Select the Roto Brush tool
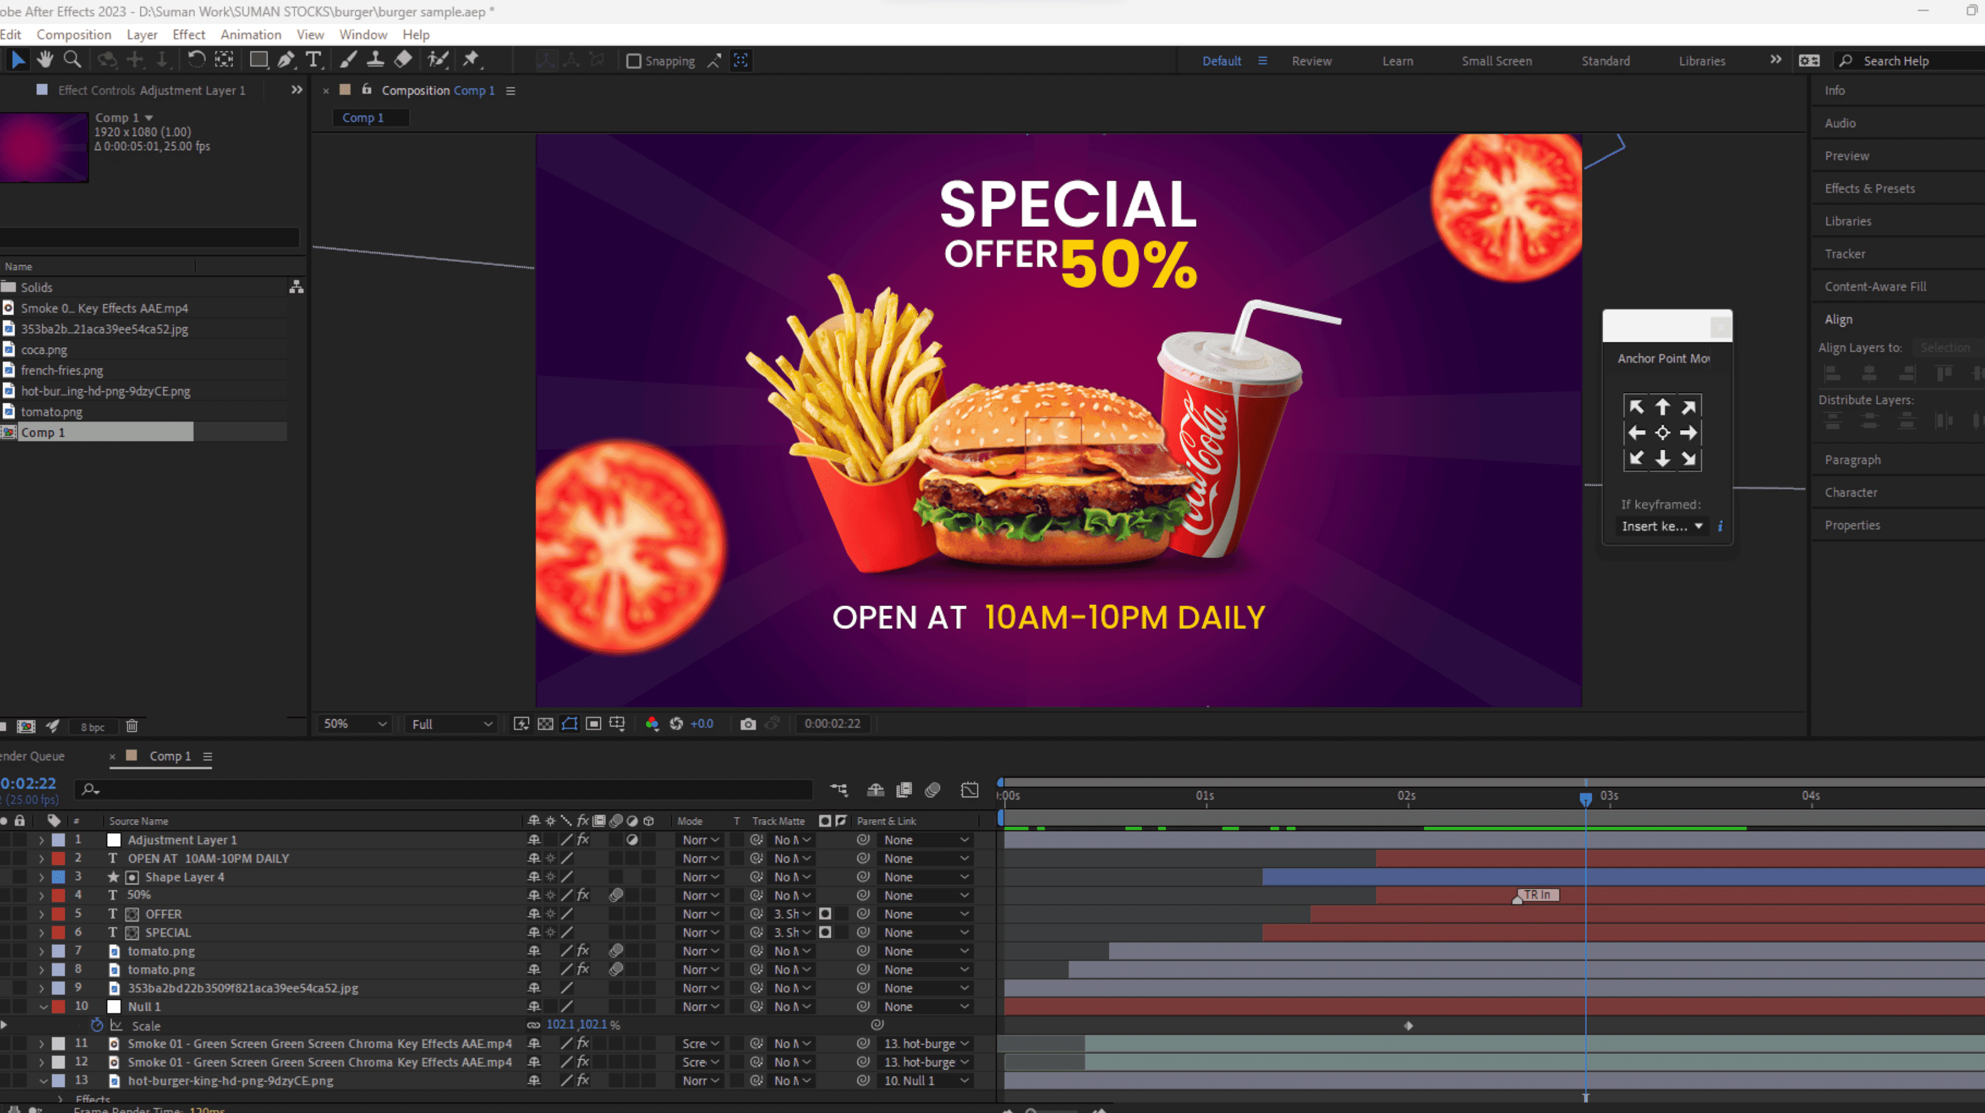 point(439,59)
